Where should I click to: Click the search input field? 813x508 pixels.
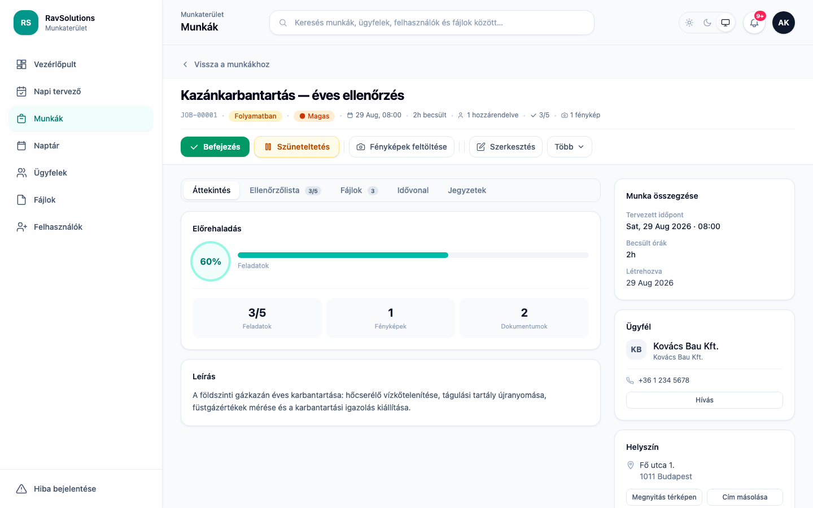point(432,23)
